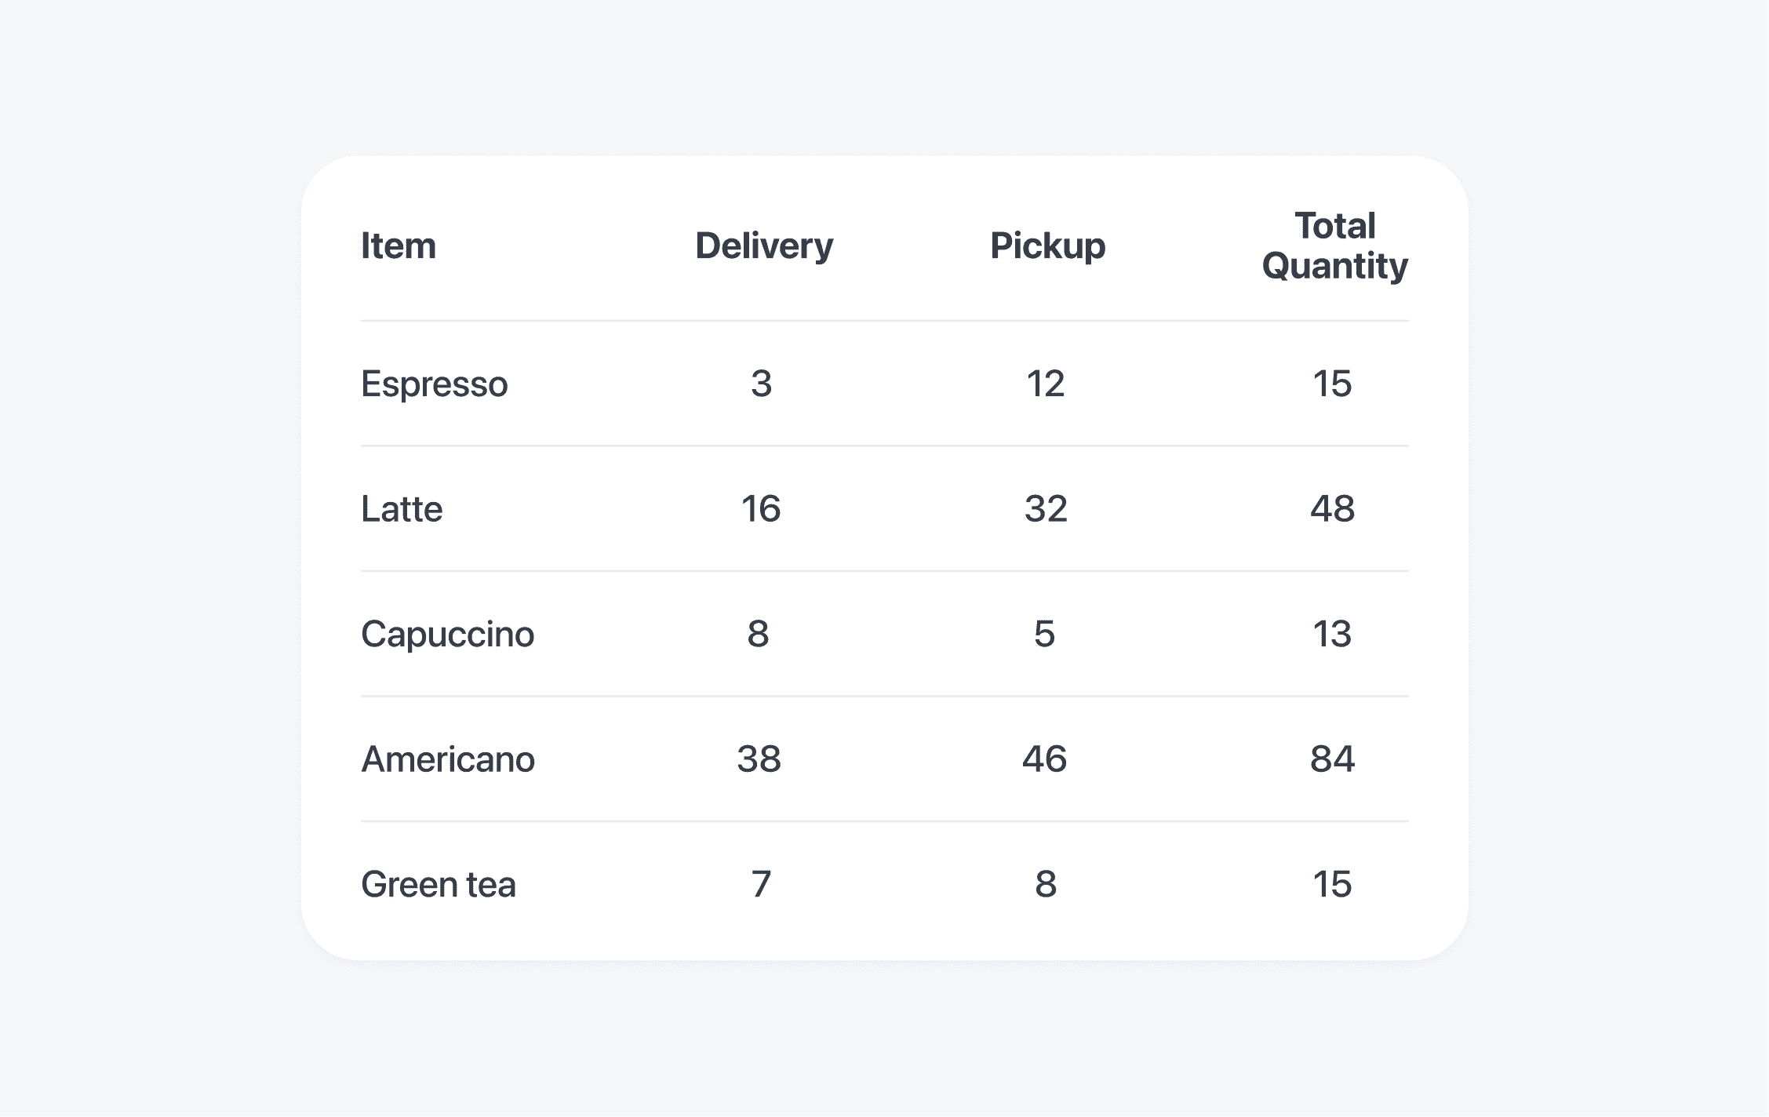This screenshot has height=1117, width=1769.
Task: Click Americano's Total Quantity value 84
Action: pos(1332,759)
